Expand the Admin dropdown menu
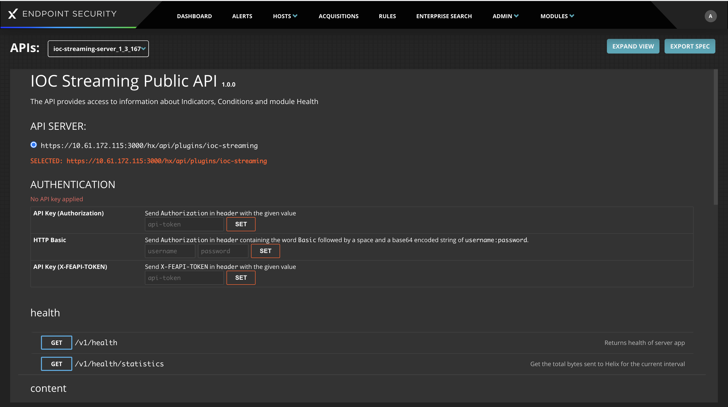This screenshot has height=407, width=728. click(x=506, y=16)
